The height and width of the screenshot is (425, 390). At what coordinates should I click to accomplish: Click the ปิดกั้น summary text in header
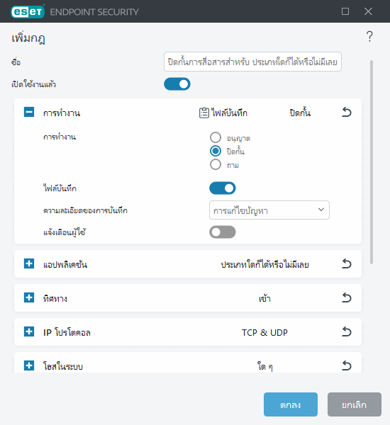[x=300, y=113]
